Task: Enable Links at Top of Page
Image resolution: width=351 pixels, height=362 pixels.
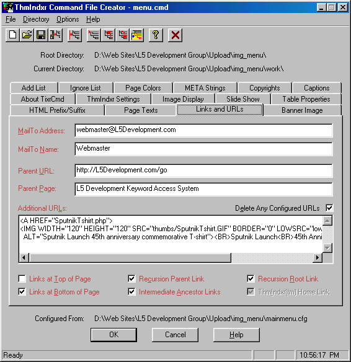Action: [x=22, y=279]
